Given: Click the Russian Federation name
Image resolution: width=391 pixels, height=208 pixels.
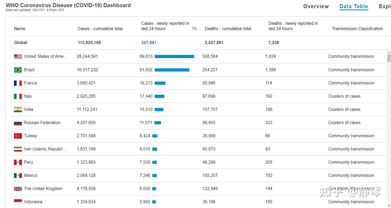Looking at the screenshot, I should [42, 122].
